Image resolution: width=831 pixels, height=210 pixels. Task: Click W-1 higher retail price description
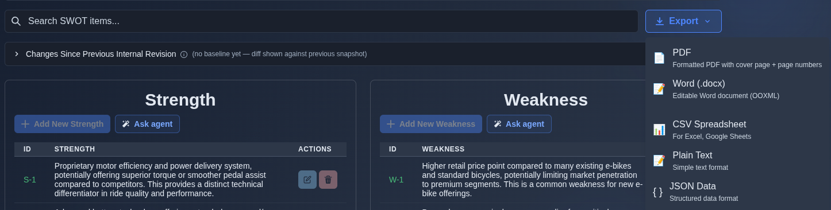point(532,180)
